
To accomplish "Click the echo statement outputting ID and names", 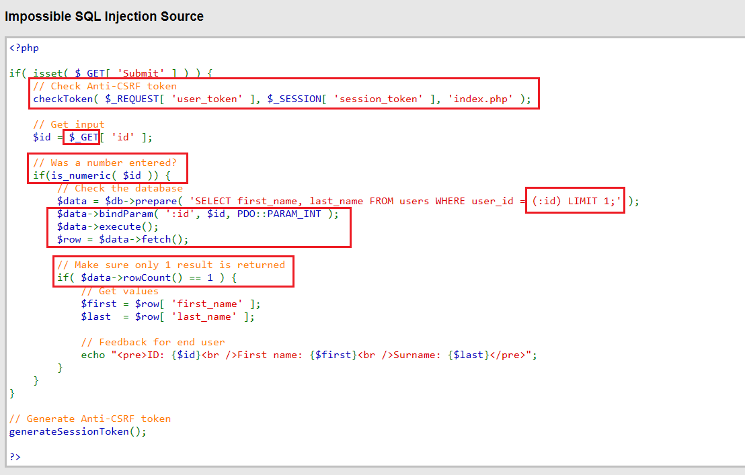I will click(x=309, y=355).
